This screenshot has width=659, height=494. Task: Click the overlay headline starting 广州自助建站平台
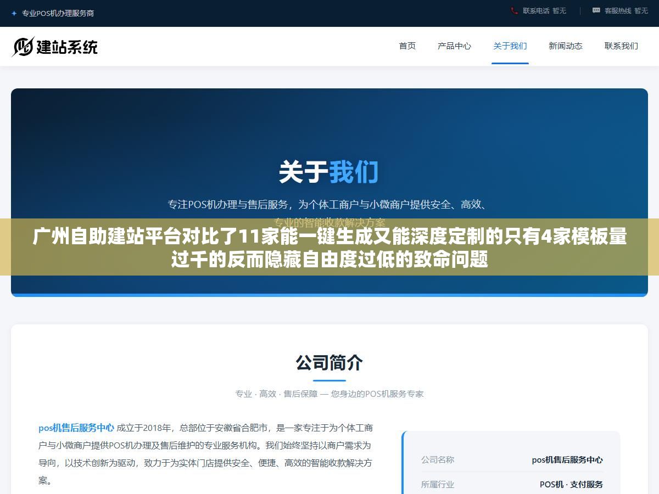tap(329, 248)
